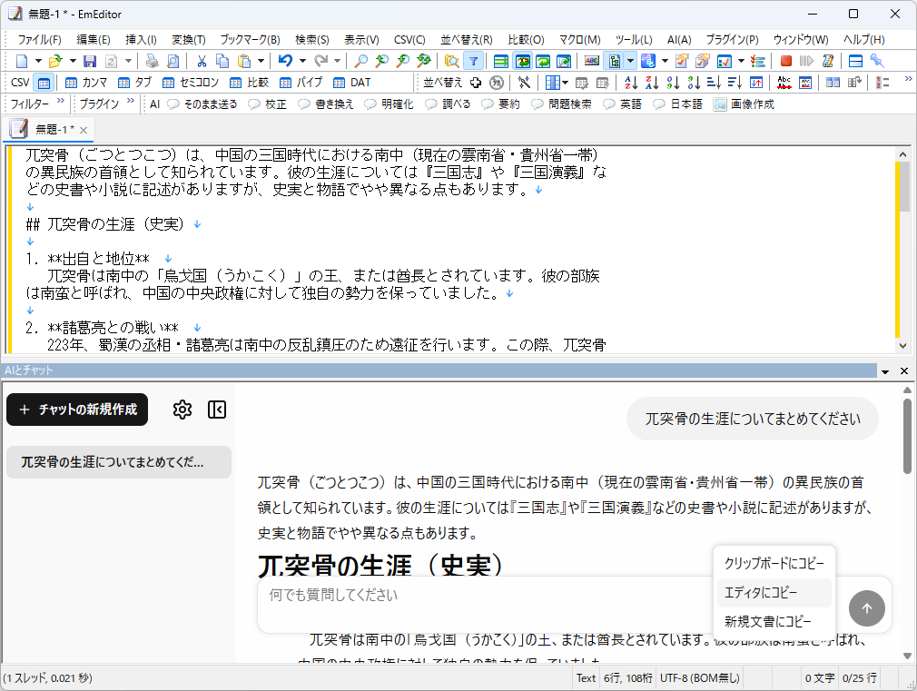Open the 編集(E) menu
The width and height of the screenshot is (917, 691).
(x=93, y=40)
